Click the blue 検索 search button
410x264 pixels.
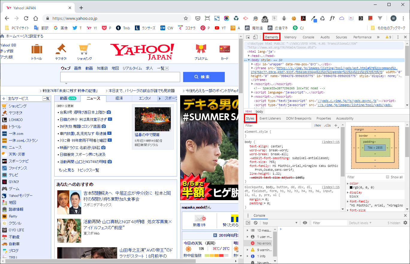pyautogui.click(x=204, y=77)
